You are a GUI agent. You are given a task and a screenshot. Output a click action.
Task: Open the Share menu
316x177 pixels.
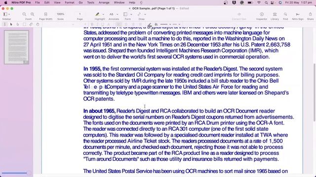tap(311, 14)
